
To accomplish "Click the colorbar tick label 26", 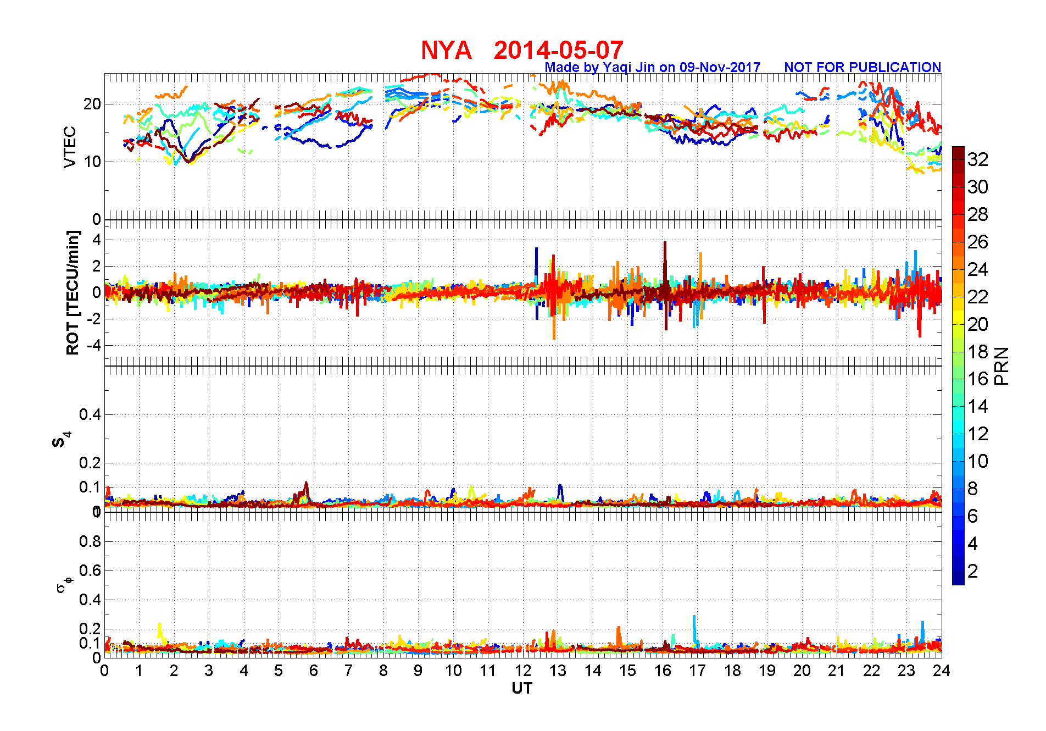I will (x=978, y=242).
